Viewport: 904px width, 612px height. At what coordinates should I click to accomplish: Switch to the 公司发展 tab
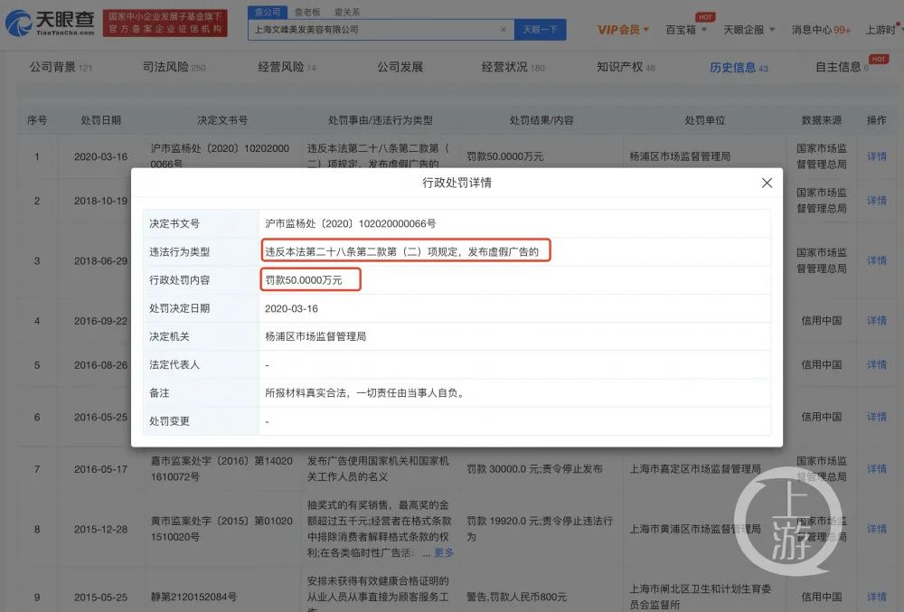[x=400, y=67]
